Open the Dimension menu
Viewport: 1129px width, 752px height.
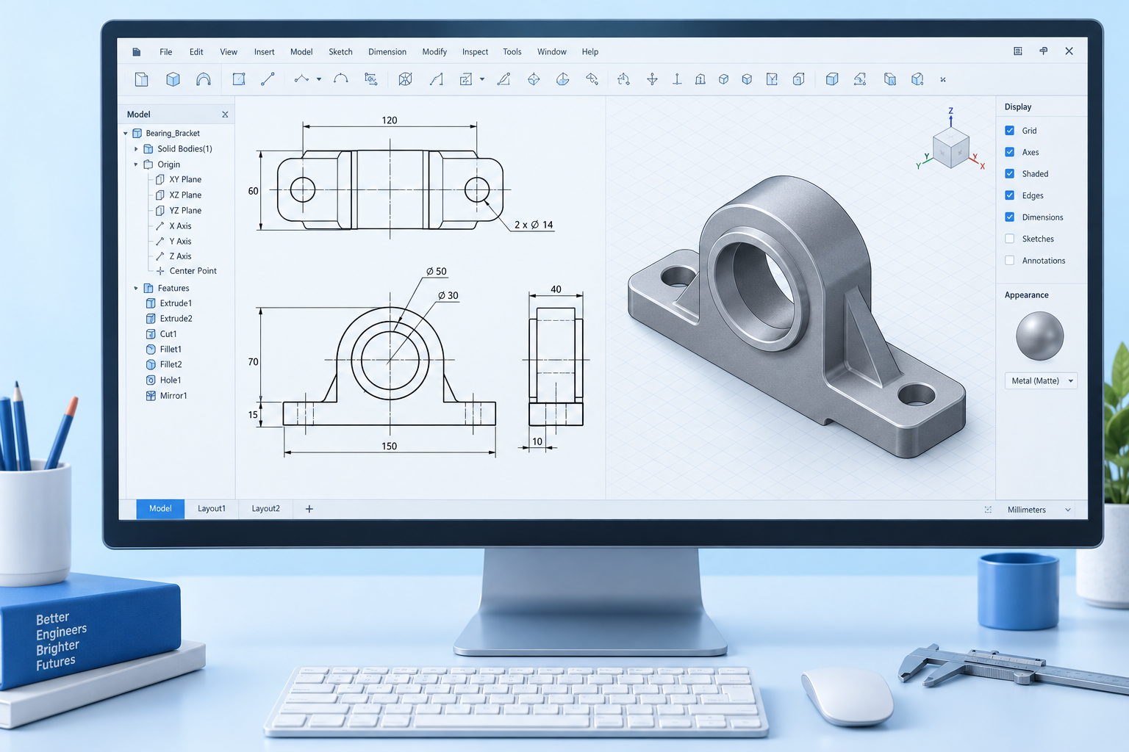[x=387, y=52]
